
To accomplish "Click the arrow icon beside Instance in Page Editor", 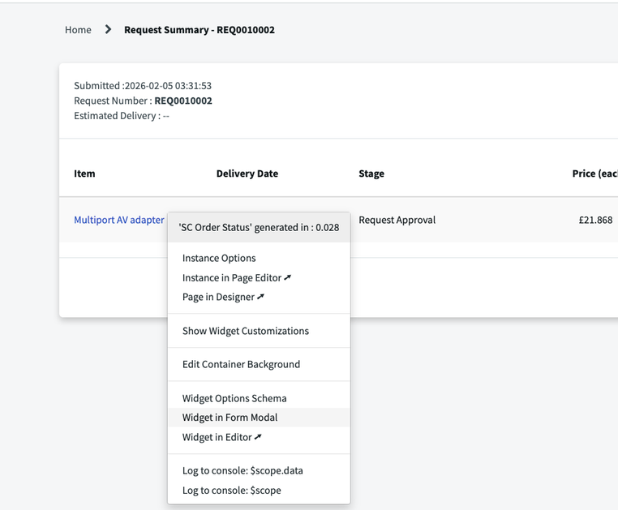I will pyautogui.click(x=288, y=277).
